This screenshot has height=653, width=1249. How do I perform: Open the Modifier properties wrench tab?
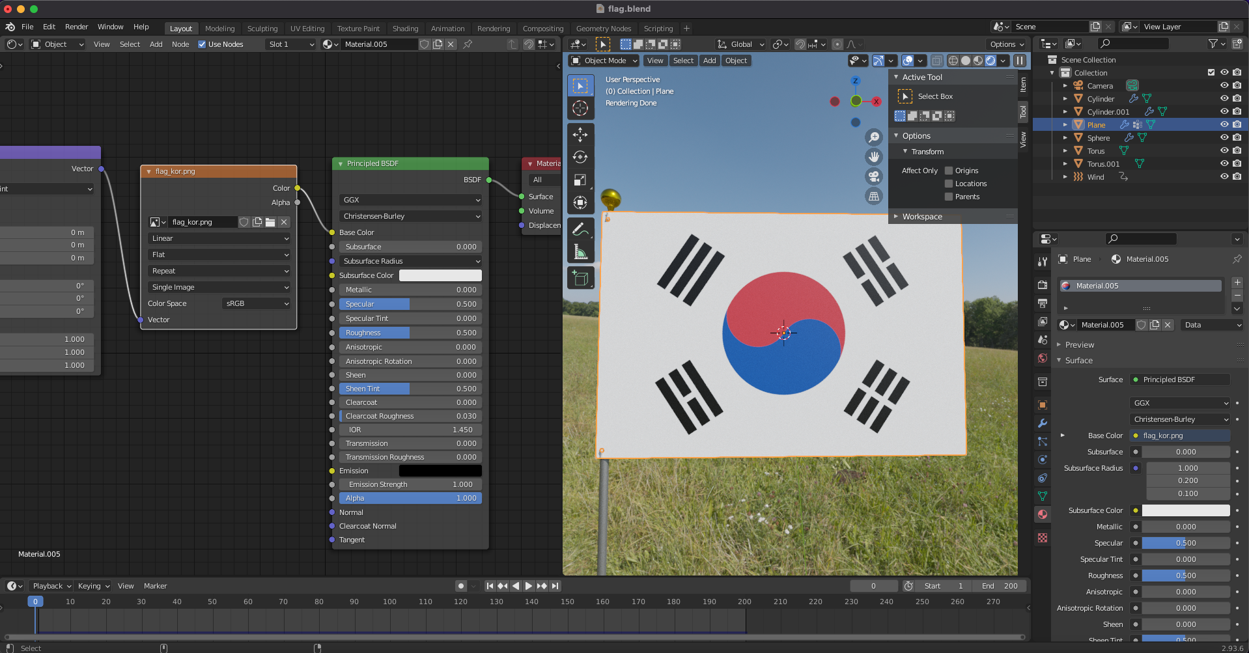coord(1043,423)
